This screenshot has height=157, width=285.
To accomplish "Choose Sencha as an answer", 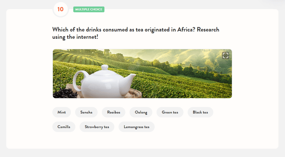I will point(86,112).
